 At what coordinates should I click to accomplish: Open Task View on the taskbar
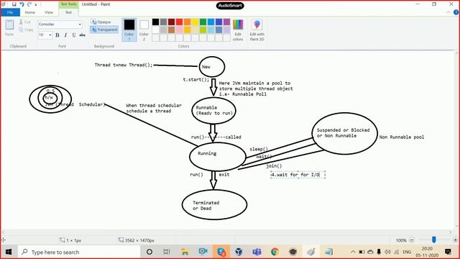(x=167, y=252)
